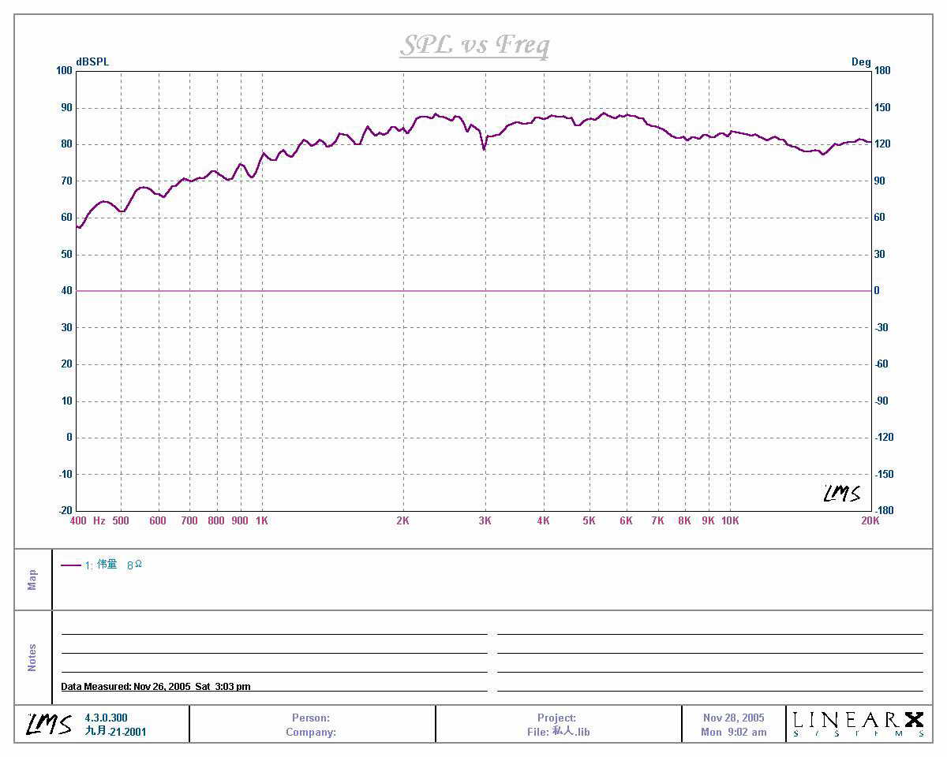Click the version number 4.3.0.300

106,718
